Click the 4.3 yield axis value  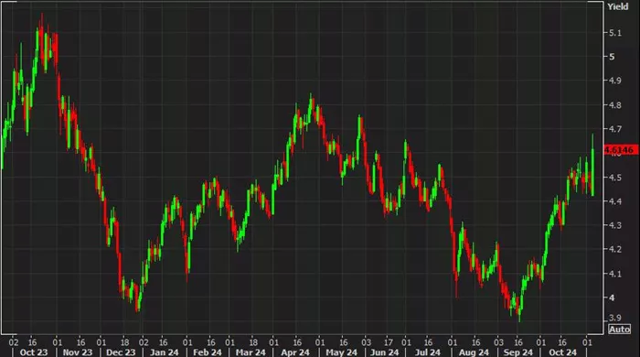[615, 225]
